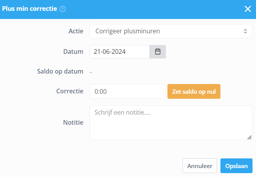Screen dimensions: 256x177
Task: Click the up-down chevron in Actie selector
Action: pos(245,31)
